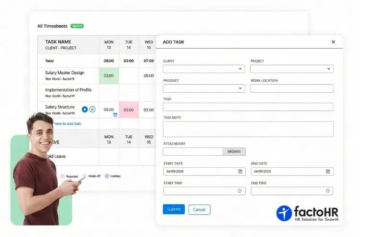Click the TUE 14 header in leave section
The width and height of the screenshot is (367, 237).
[x=129, y=140]
